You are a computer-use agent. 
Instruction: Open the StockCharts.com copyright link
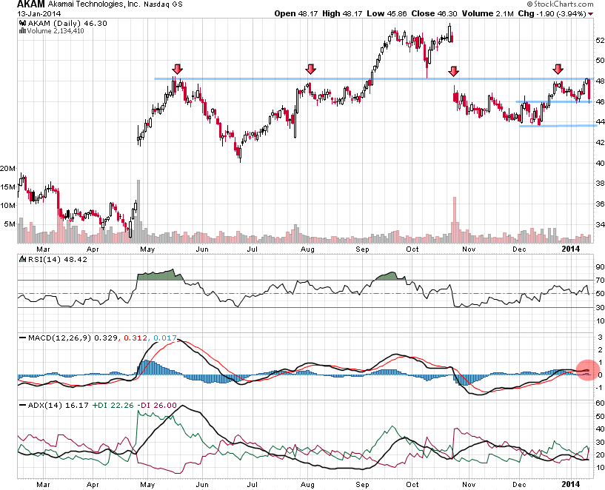coord(560,4)
